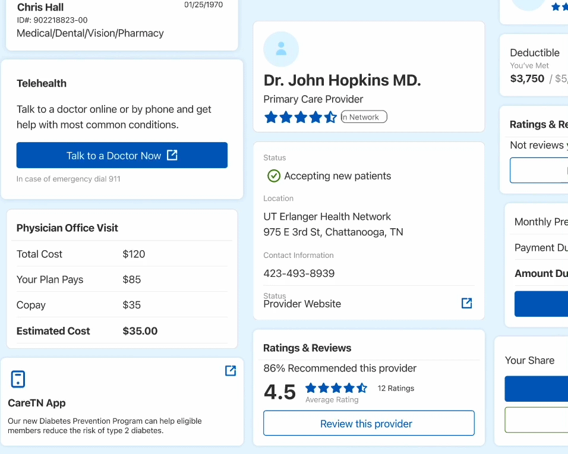
Task: Select the 975 E 3rd St address
Action: (333, 232)
